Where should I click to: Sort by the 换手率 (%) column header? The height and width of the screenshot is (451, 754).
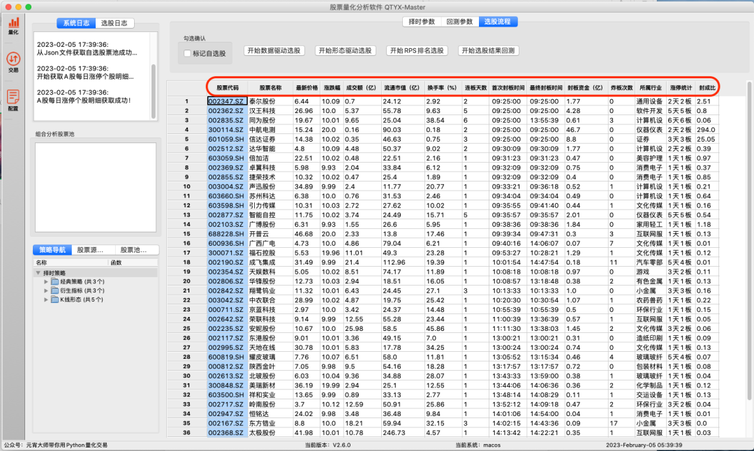coord(442,88)
